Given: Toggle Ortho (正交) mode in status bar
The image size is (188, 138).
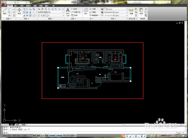Looking at the screenshot, I should click(x=42, y=136).
